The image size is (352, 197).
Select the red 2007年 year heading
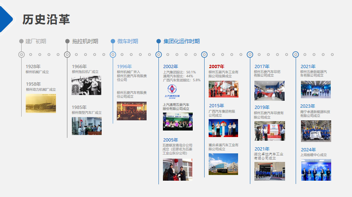tap(216, 66)
